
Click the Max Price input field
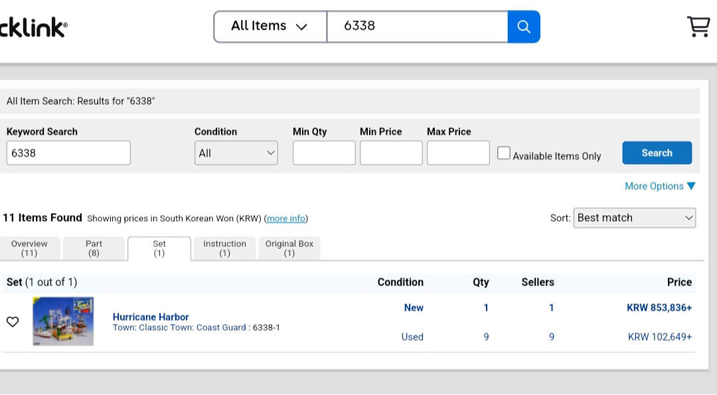pos(458,153)
